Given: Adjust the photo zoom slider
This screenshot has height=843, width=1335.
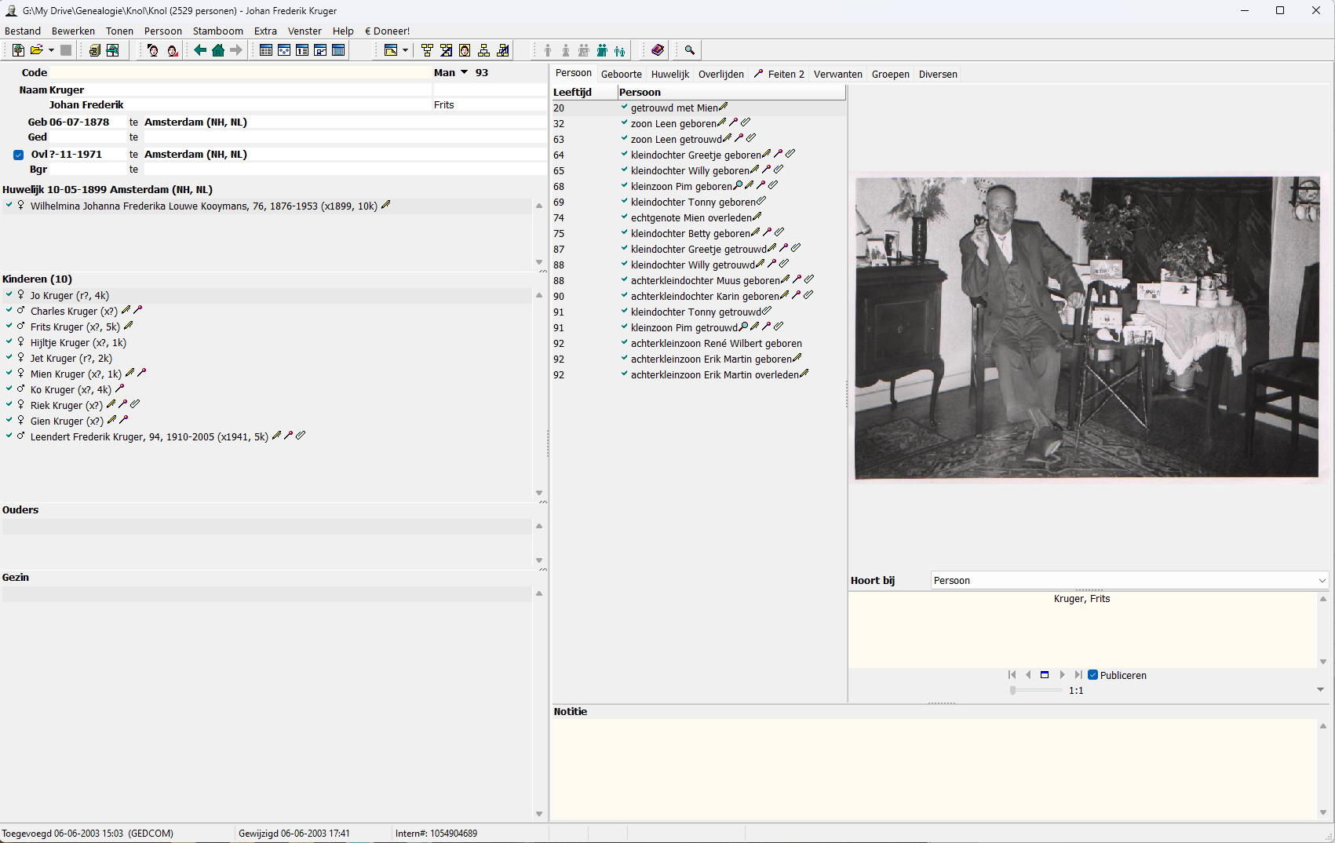Looking at the screenshot, I should point(1013,691).
